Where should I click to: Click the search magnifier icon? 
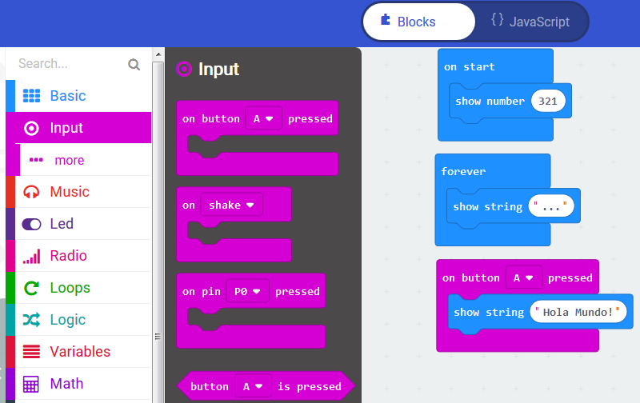click(x=134, y=64)
